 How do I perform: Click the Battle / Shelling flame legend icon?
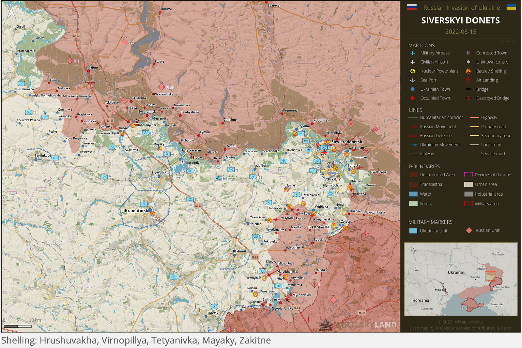tap(468, 71)
